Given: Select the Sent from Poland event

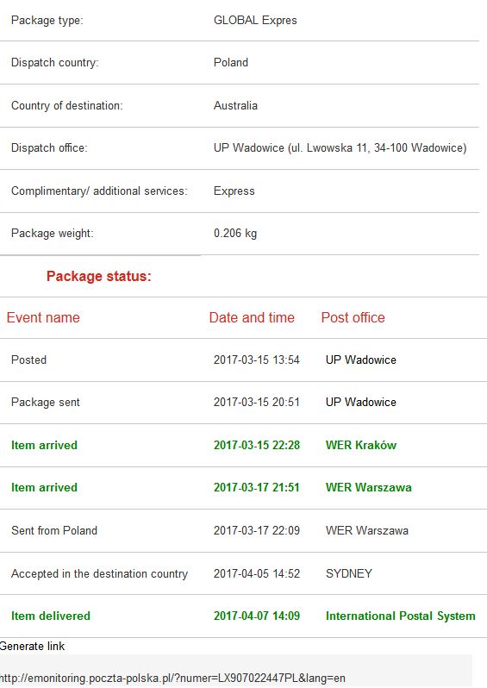Looking at the screenshot, I should coord(54,530).
